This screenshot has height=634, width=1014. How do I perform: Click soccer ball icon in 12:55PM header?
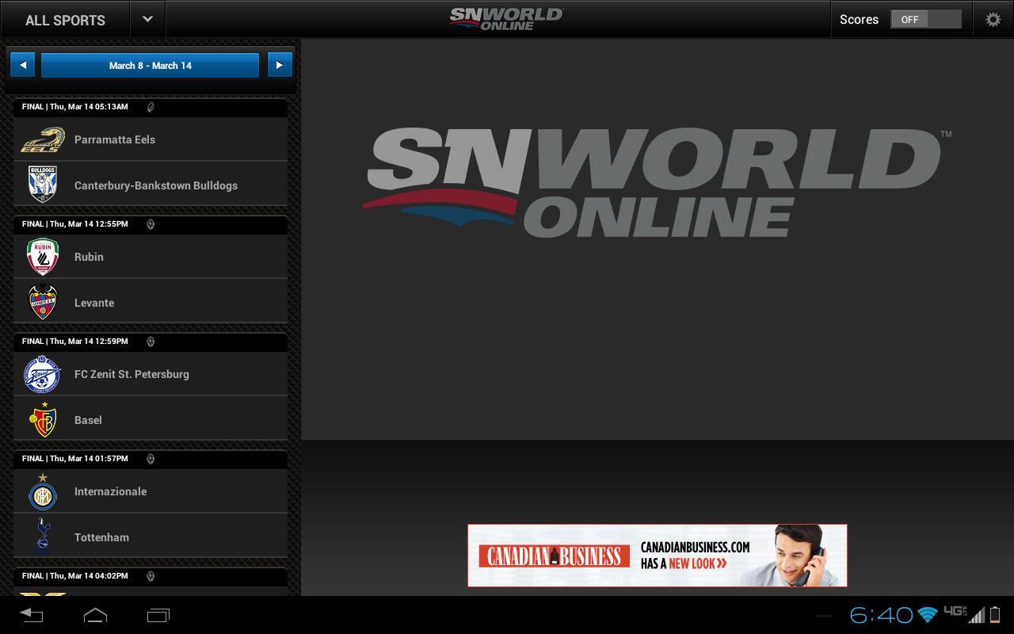pos(151,224)
